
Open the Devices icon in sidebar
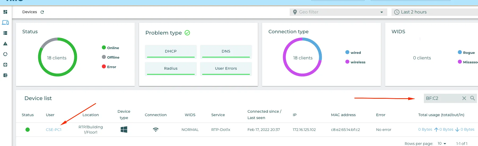pos(5,22)
